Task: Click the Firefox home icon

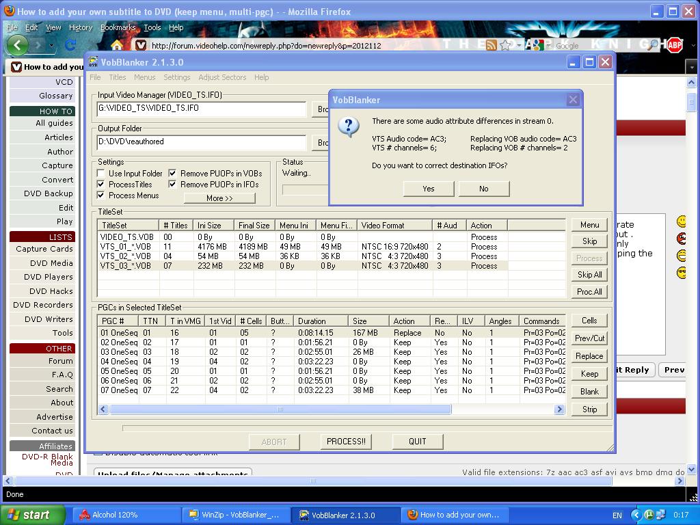Action: point(116,45)
